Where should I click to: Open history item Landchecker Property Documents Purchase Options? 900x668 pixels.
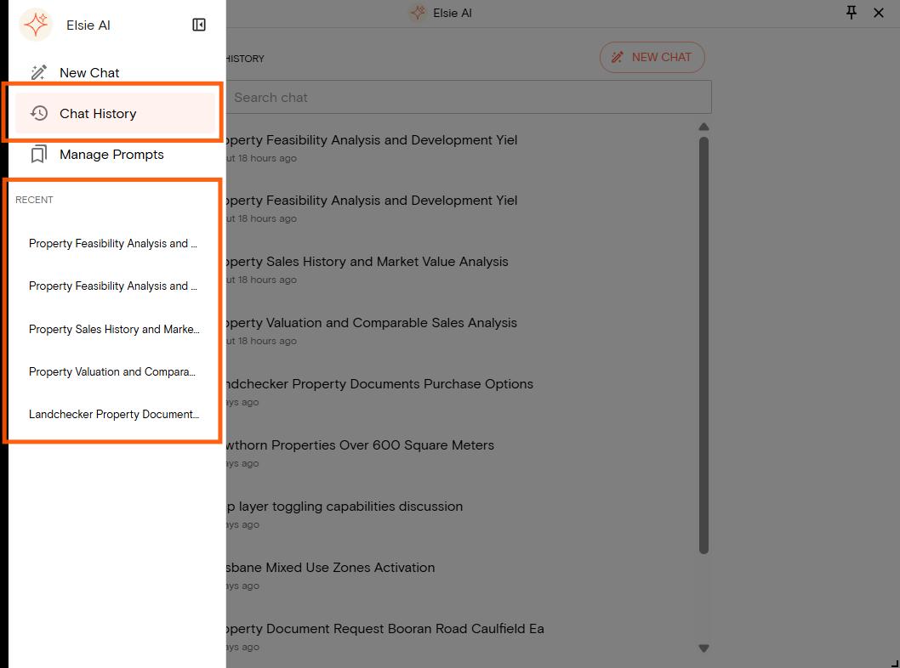coord(379,384)
